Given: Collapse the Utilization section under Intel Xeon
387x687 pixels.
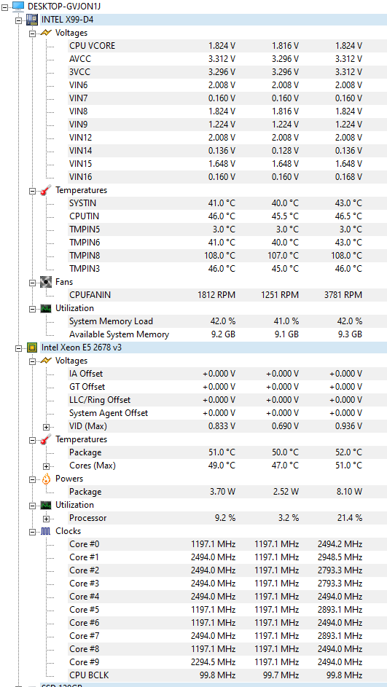Looking at the screenshot, I should (32, 505).
